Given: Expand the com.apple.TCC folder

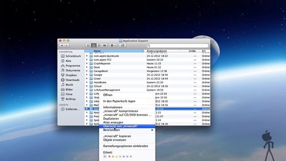Looking at the screenshot, I should click(x=87, y=59).
